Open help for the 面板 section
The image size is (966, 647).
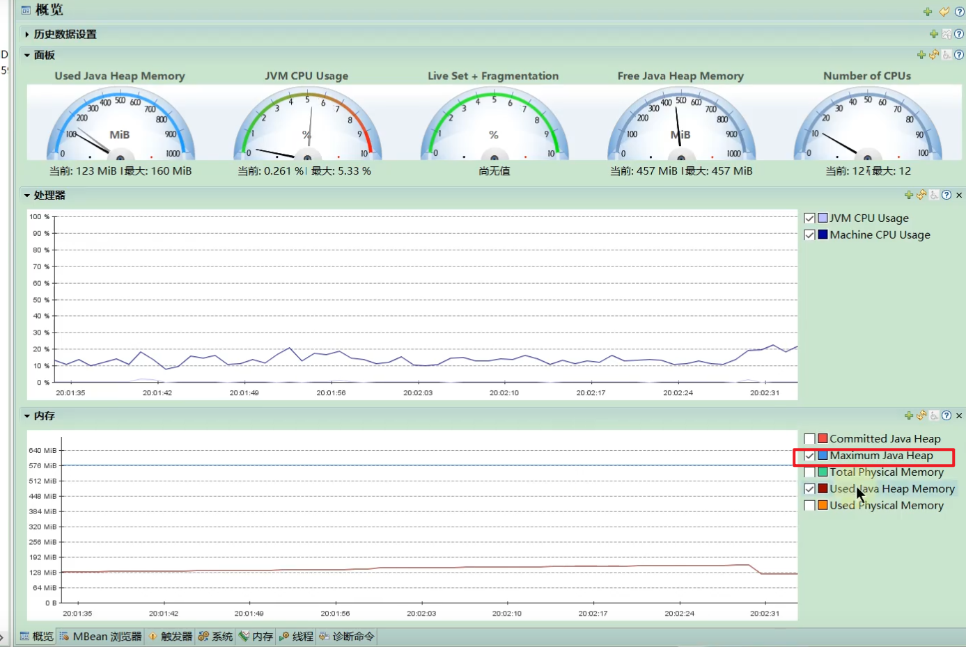tap(959, 55)
